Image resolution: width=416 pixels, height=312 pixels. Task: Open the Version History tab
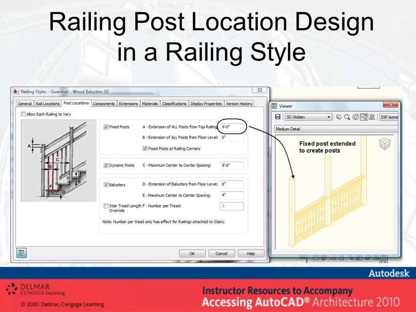click(x=239, y=104)
